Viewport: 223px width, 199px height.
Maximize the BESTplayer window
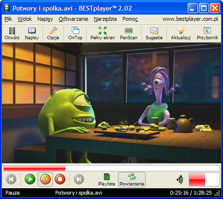click(x=204, y=8)
